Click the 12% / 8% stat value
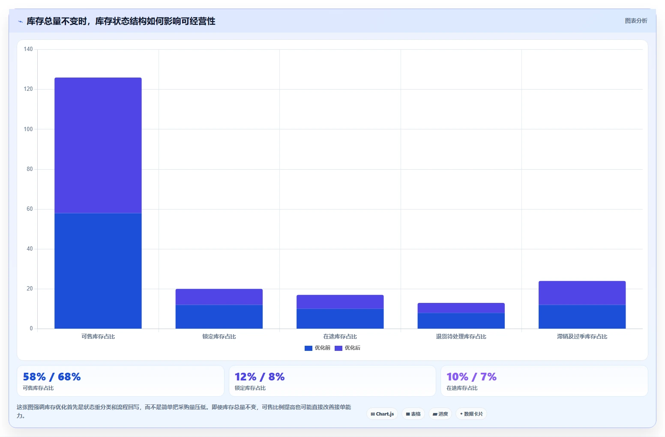Image resolution: width=665 pixels, height=437 pixels. point(260,377)
